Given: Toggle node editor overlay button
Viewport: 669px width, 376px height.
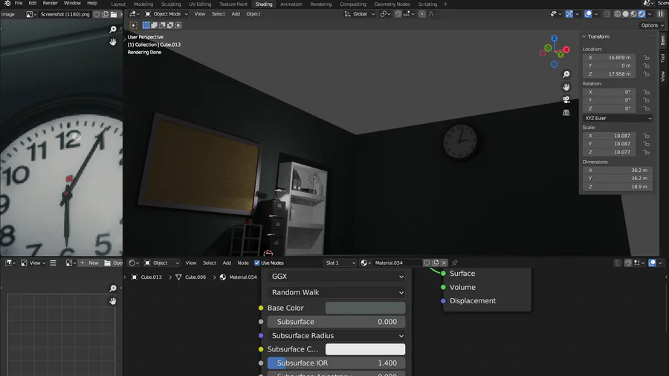Looking at the screenshot, I should (x=652, y=263).
